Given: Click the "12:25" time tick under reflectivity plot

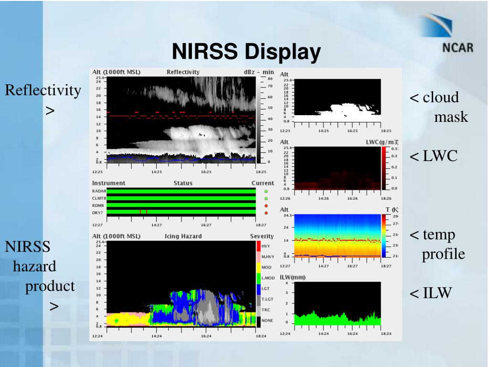Looking at the screenshot, I should point(97,172).
